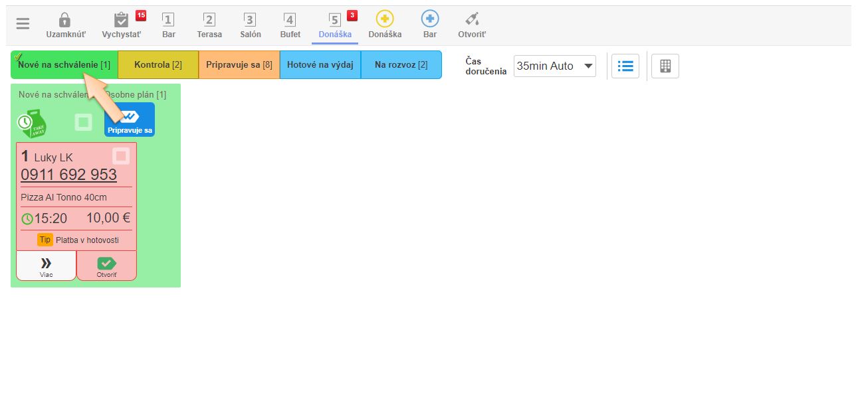Select the Kontrola [2] tab

(158, 65)
